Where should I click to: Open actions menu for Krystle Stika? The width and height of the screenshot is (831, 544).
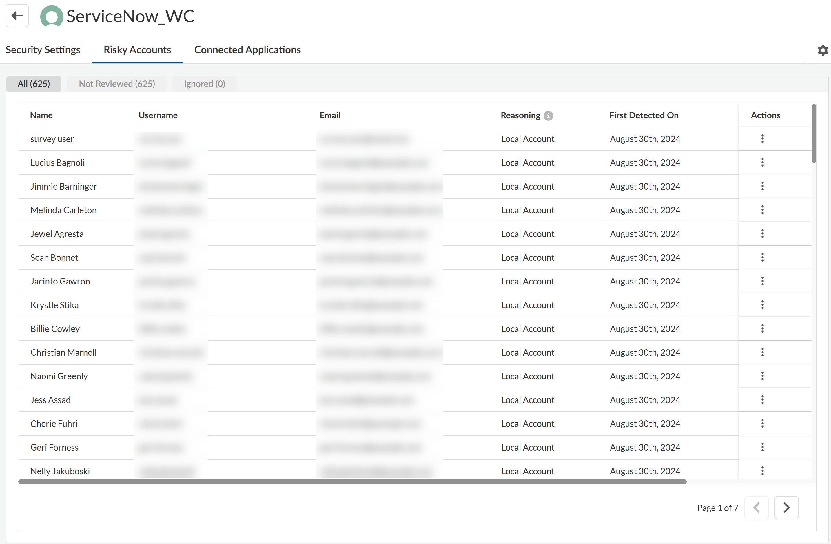[x=762, y=305]
